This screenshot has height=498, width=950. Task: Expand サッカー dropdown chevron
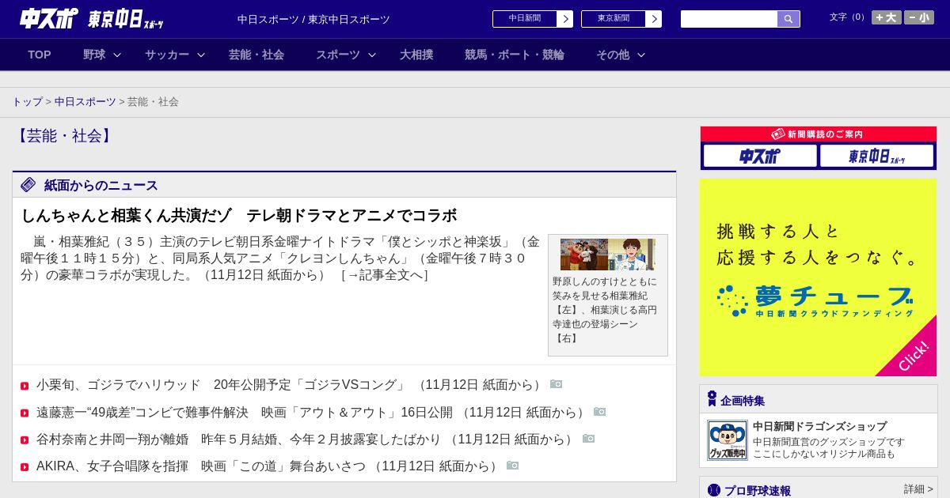coord(201,55)
